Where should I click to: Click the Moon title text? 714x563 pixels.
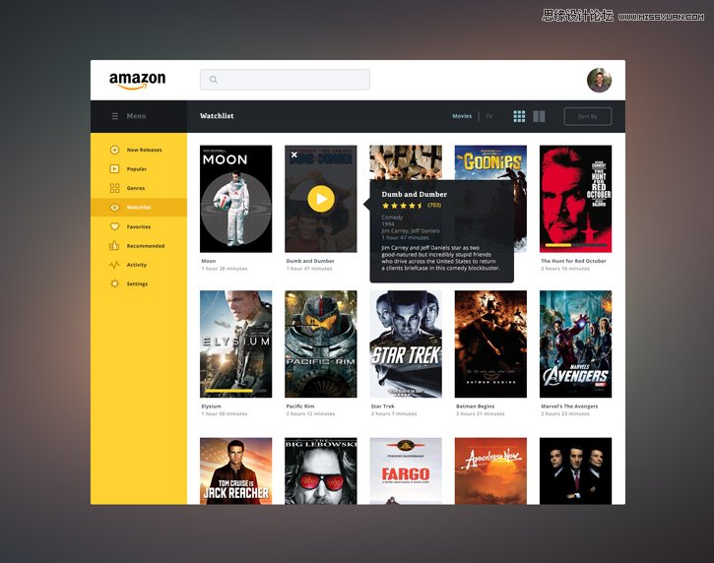pyautogui.click(x=209, y=261)
